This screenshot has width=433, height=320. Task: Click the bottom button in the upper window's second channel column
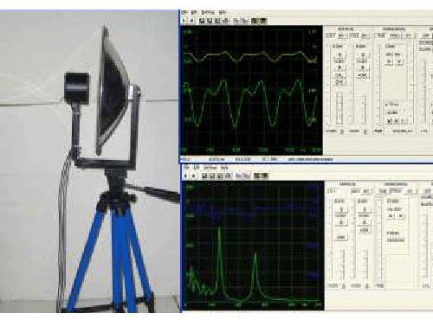(363, 75)
